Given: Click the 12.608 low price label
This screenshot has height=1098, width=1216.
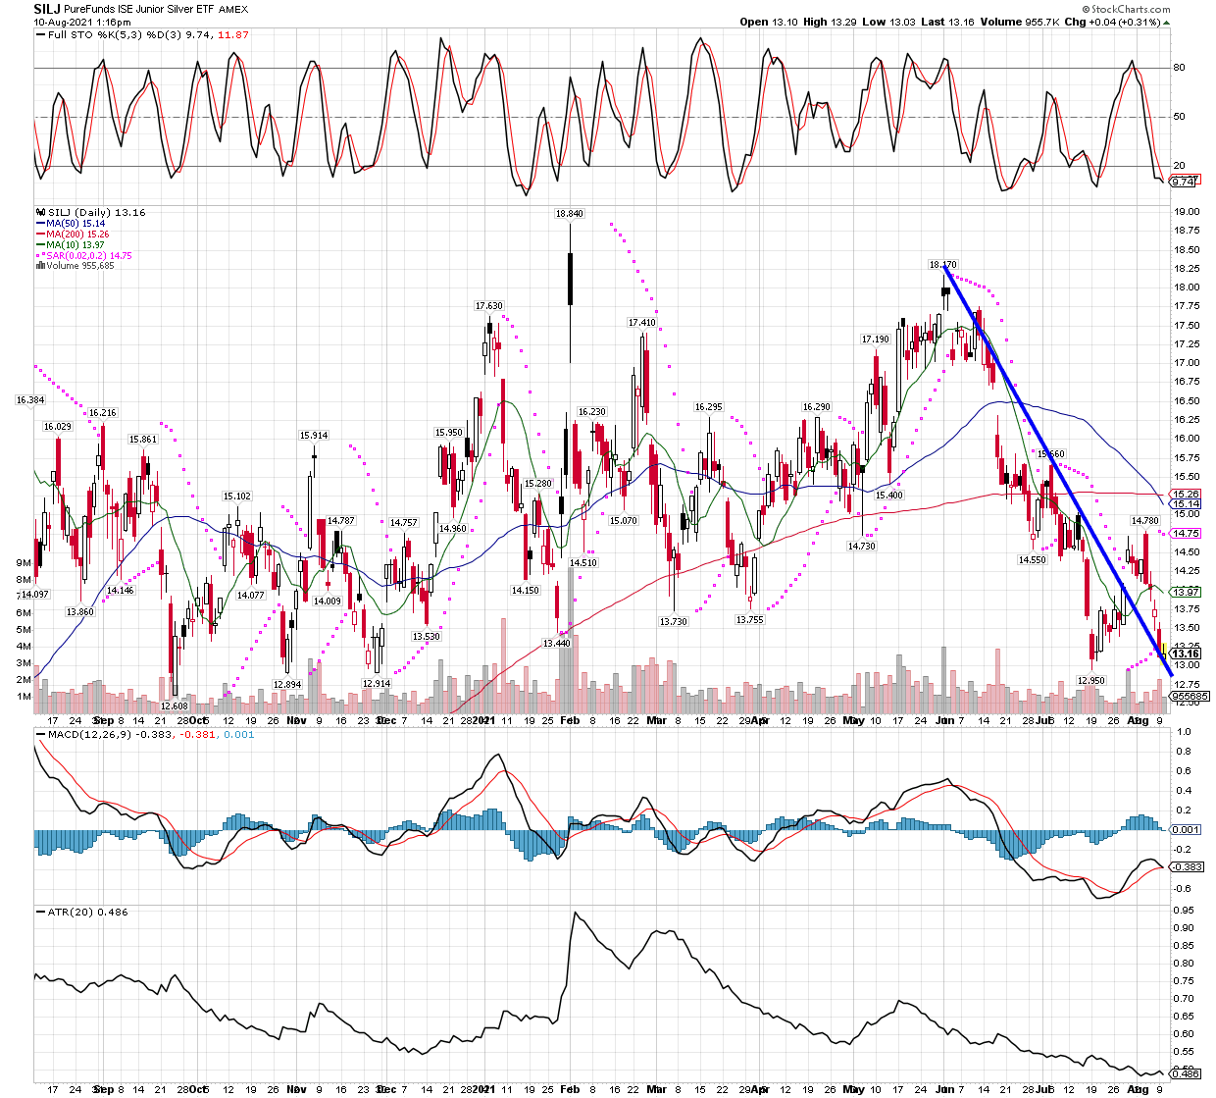Looking at the screenshot, I should (174, 706).
